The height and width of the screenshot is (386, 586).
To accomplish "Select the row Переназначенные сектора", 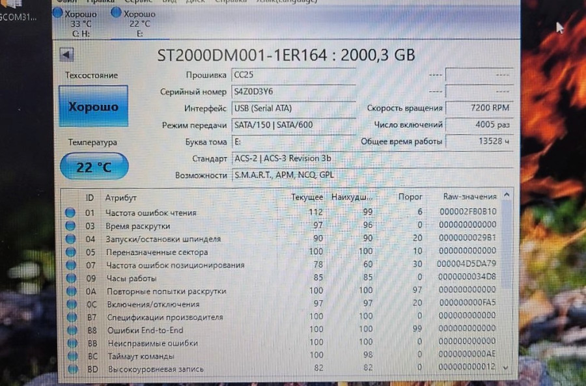I will (281, 251).
